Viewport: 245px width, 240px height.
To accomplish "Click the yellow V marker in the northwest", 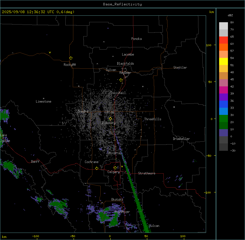I will tap(50, 52).
